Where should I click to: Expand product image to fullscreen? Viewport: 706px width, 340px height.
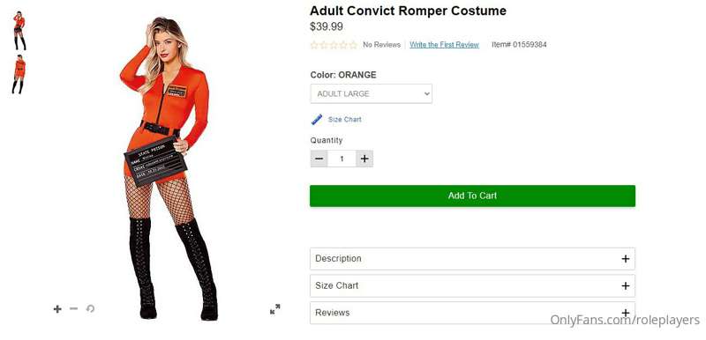[275, 309]
